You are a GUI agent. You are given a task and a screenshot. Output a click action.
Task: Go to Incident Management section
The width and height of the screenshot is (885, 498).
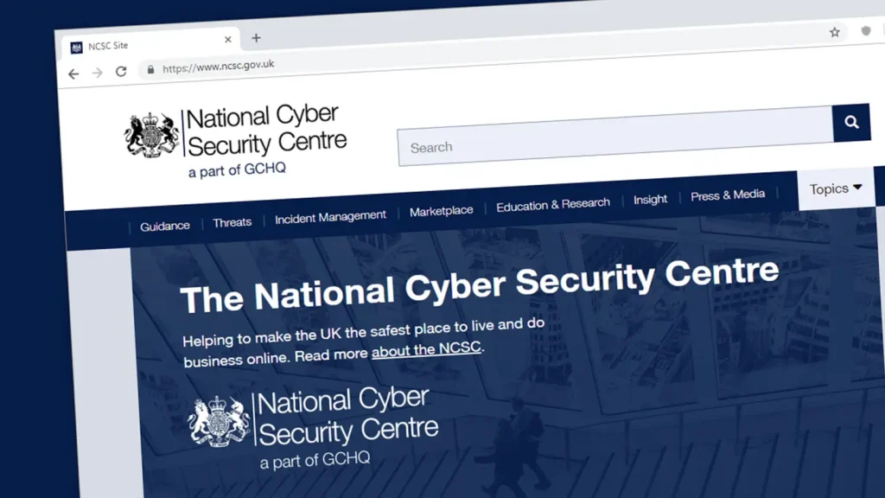pyautogui.click(x=330, y=217)
